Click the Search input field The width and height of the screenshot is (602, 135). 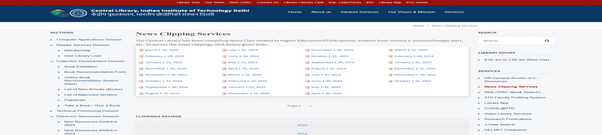(x=512, y=41)
